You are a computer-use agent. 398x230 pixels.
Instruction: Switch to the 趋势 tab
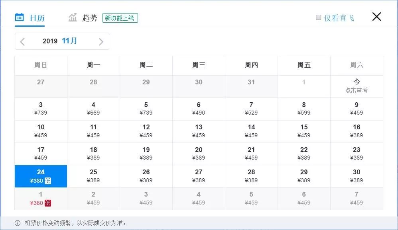[x=89, y=17]
